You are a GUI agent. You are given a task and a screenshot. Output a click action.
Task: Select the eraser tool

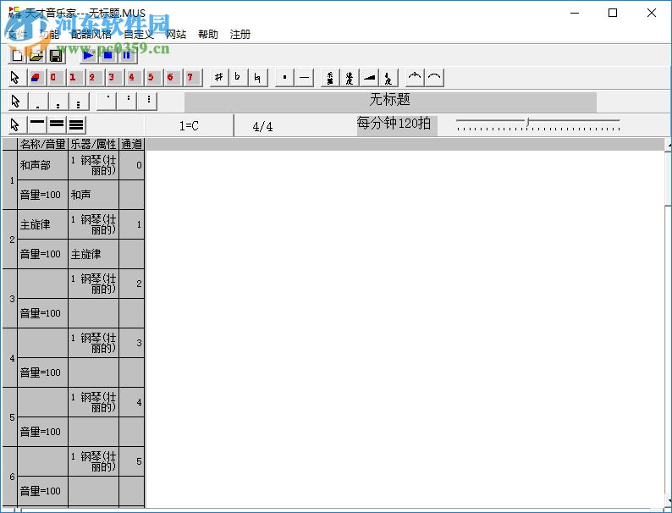pyautogui.click(x=36, y=78)
